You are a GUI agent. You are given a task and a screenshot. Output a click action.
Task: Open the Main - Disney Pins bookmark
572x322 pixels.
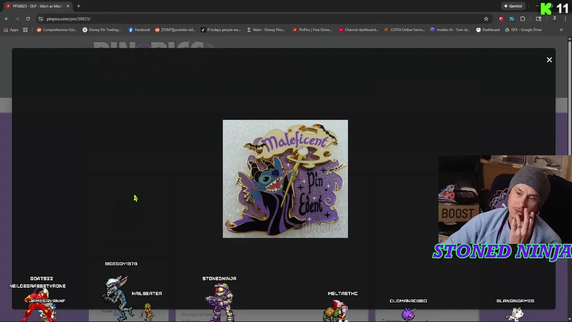pos(266,30)
